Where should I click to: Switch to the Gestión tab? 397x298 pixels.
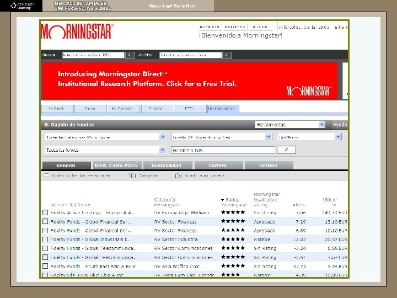pyautogui.click(x=268, y=166)
